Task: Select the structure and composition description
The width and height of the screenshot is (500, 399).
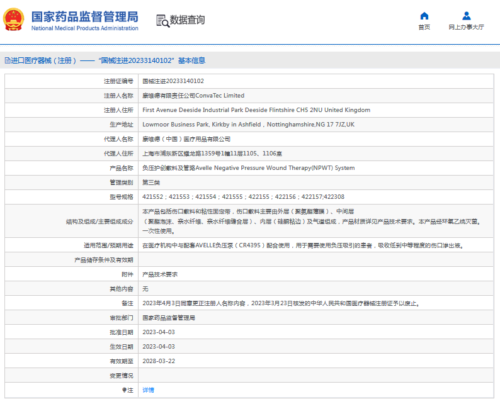Action: [312, 221]
